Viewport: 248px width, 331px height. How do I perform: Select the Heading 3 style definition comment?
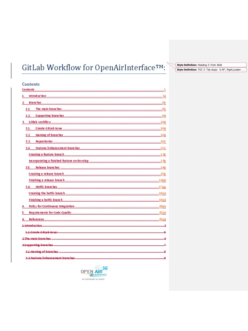(x=211, y=65)
